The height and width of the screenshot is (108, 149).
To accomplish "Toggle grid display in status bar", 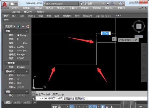I will coord(59,107).
